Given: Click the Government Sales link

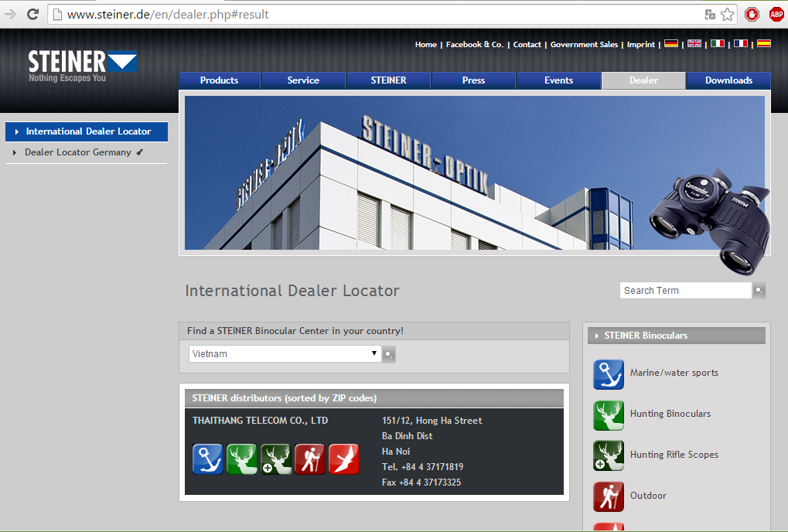Looking at the screenshot, I should (584, 44).
